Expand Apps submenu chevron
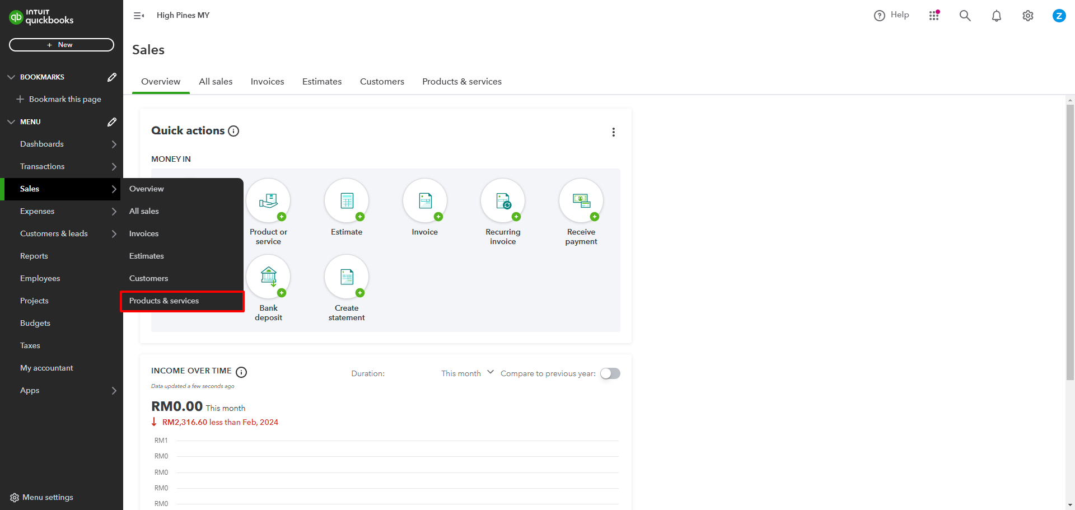The height and width of the screenshot is (510, 1075). click(114, 390)
